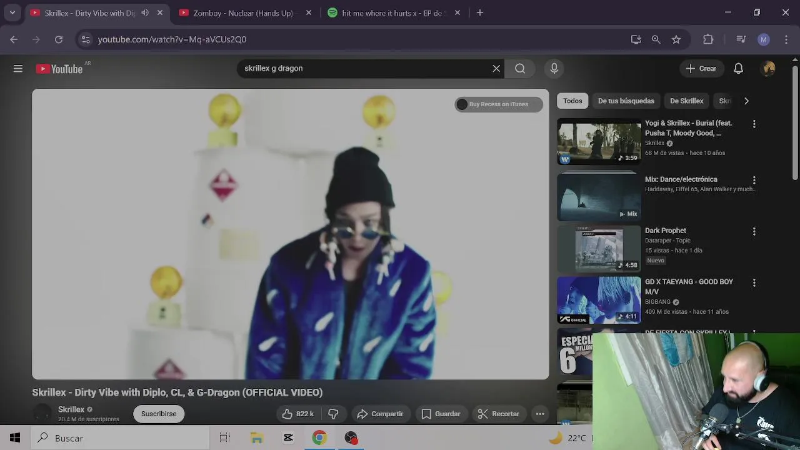Image resolution: width=800 pixels, height=450 pixels.
Task: Open the notifications bell
Action: (738, 69)
